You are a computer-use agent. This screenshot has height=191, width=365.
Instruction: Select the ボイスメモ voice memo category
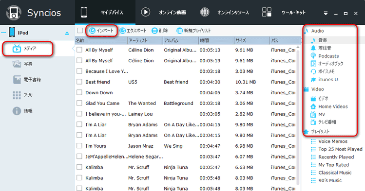[323, 71]
